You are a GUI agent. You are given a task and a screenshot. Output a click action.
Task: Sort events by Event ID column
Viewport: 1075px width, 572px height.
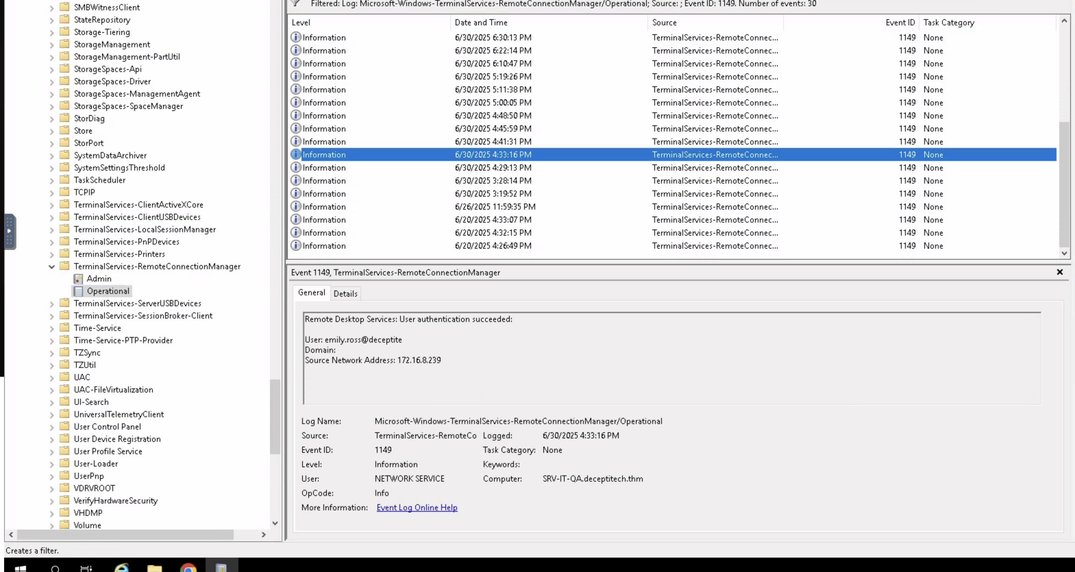pos(851,23)
